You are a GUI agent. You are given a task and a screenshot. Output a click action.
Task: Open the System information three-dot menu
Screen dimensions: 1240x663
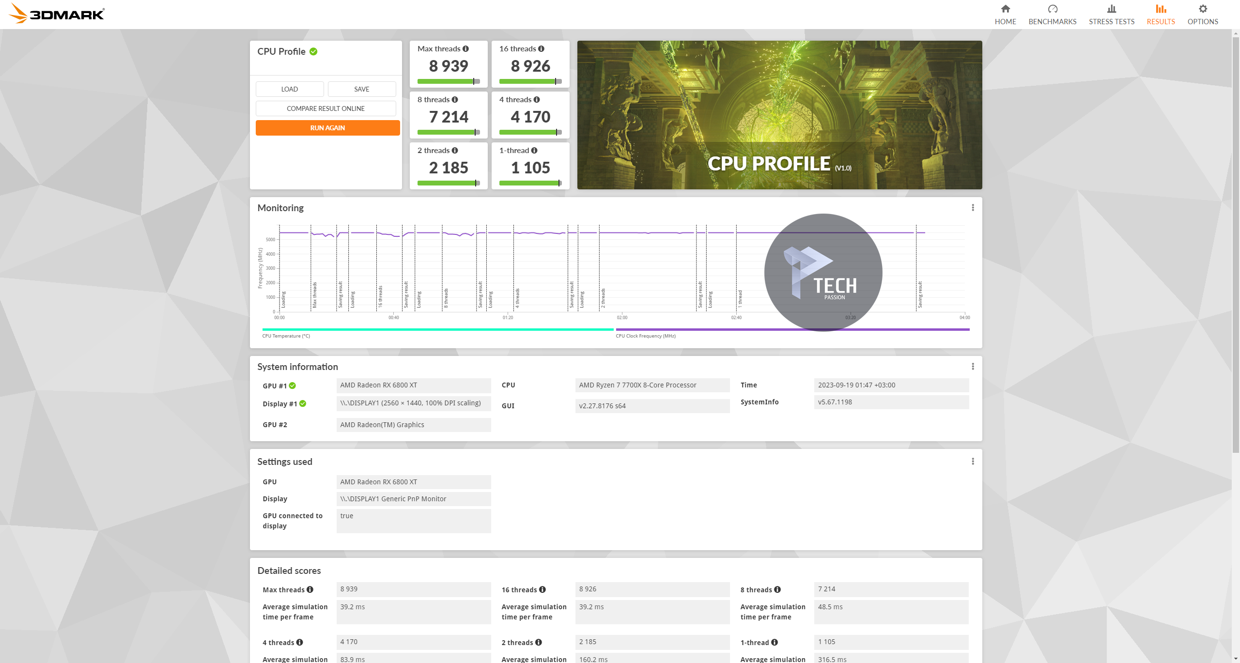pos(973,367)
